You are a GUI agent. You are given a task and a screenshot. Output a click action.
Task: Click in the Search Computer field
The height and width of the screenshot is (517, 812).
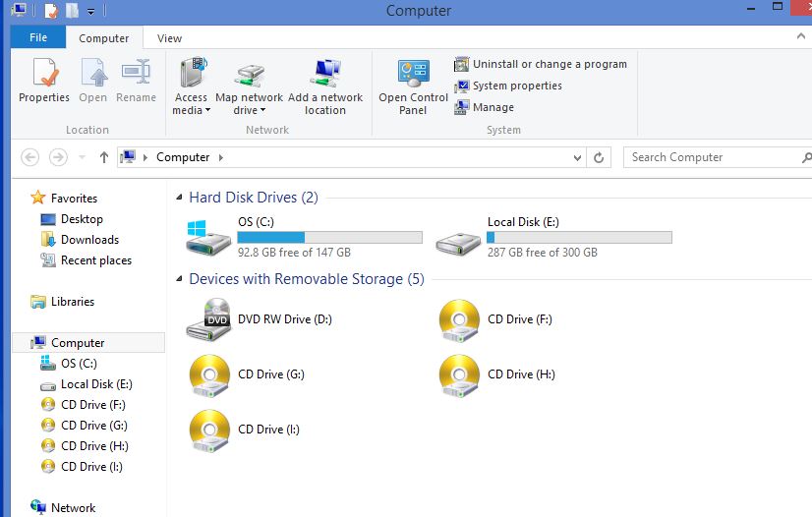708,157
